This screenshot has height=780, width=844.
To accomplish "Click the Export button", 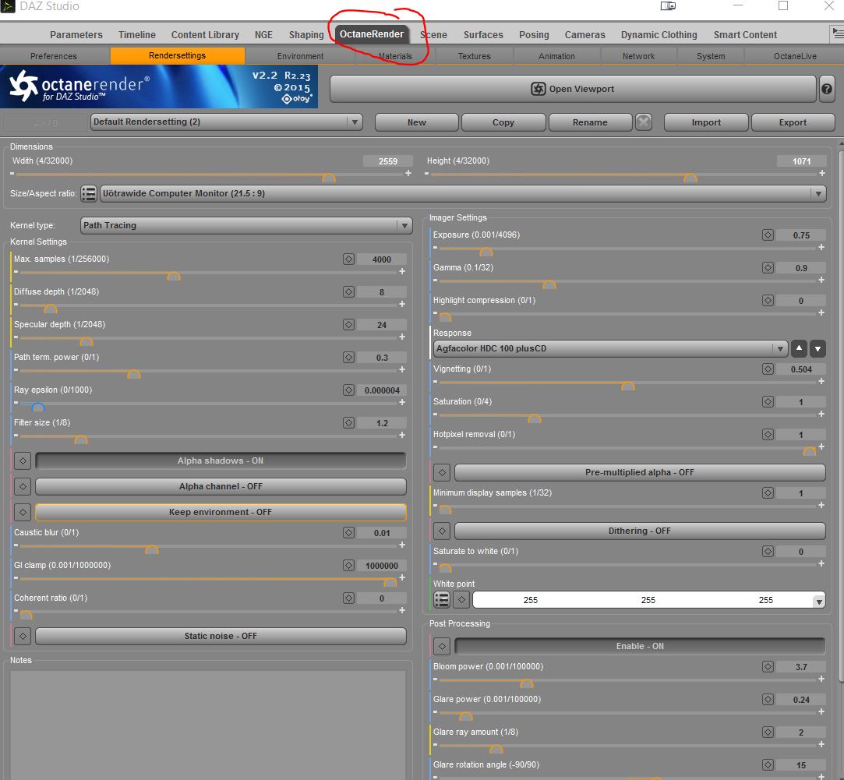I will (x=793, y=122).
